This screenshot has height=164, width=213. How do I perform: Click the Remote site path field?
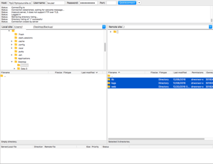166,27
